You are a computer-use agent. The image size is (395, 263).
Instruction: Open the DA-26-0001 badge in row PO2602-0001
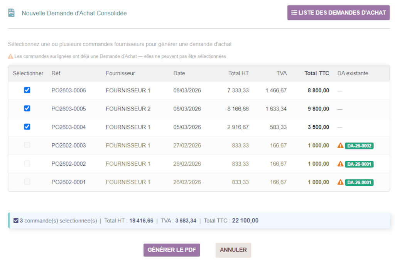(359, 182)
